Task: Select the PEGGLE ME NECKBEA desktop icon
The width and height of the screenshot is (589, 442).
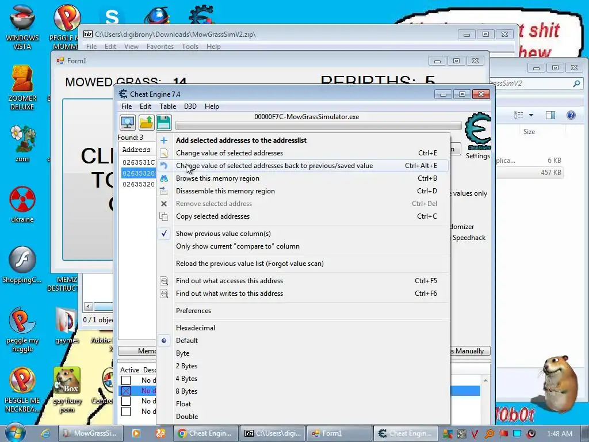Action: click(22, 390)
